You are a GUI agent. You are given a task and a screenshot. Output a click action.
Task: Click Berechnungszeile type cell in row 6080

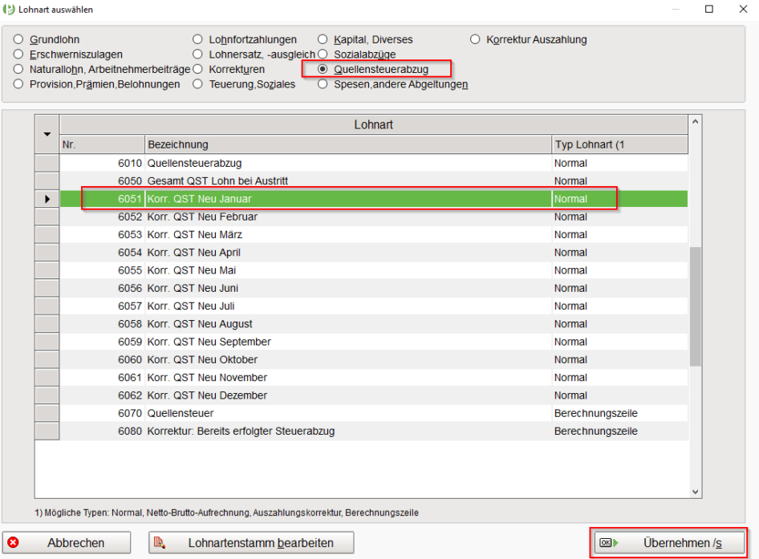[x=619, y=431]
